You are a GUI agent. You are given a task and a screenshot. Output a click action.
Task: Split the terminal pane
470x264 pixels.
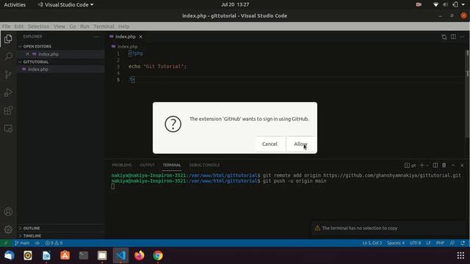pyautogui.click(x=435, y=165)
